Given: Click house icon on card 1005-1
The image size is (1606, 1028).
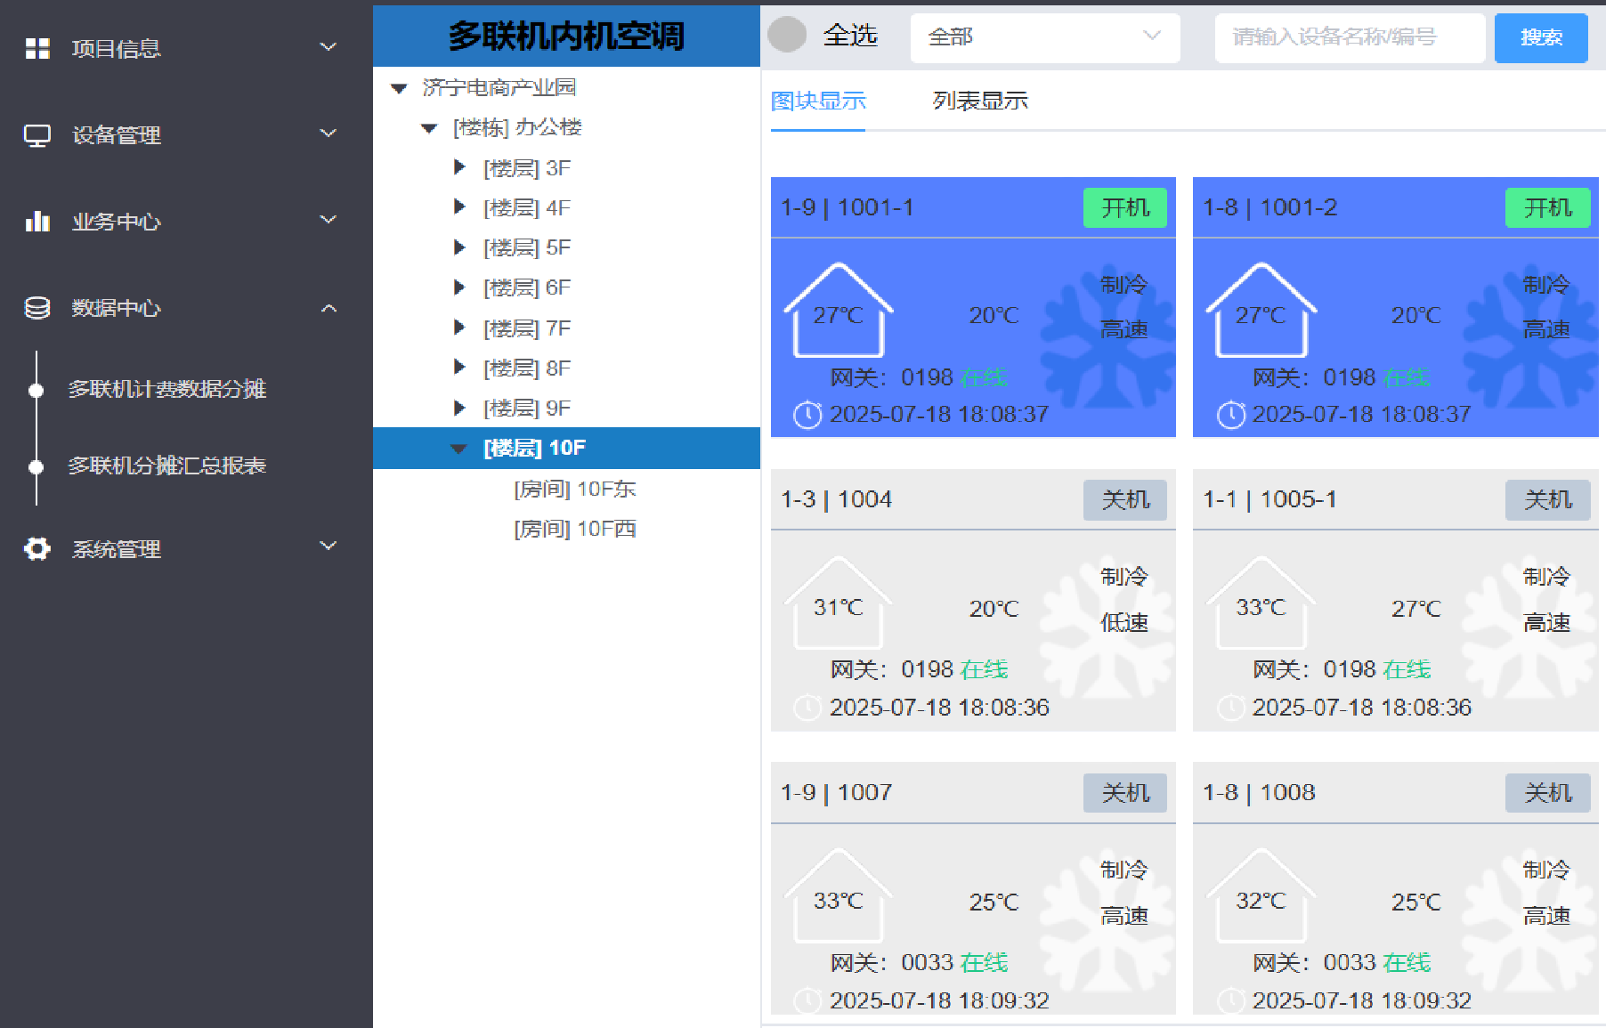Looking at the screenshot, I should (1261, 603).
